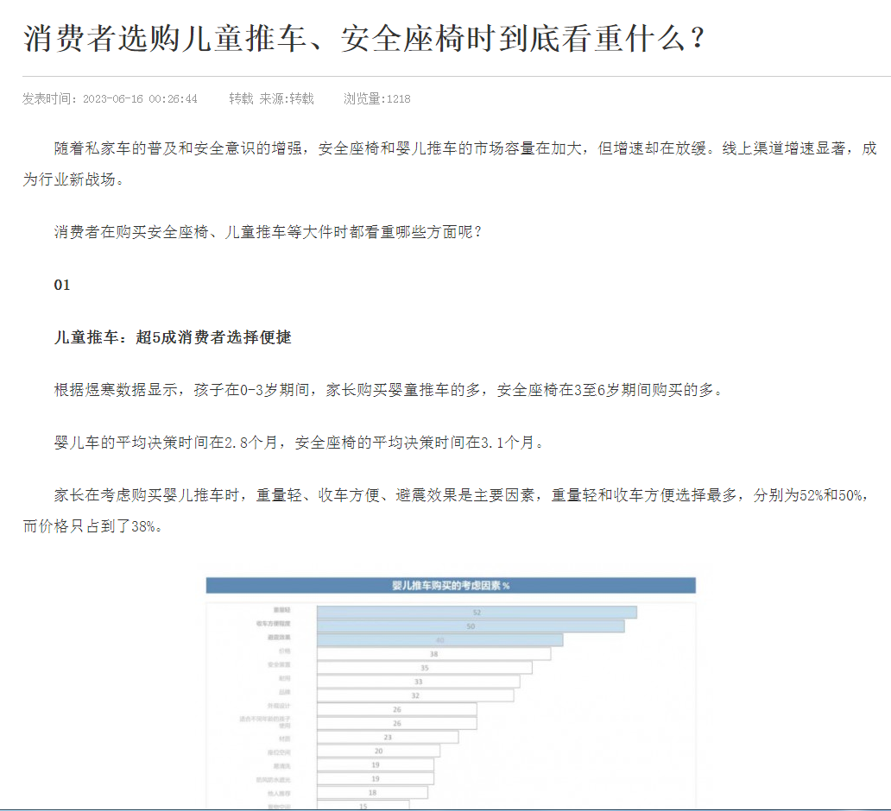Click the question line 消费者在购买安全座椅

coord(268,232)
